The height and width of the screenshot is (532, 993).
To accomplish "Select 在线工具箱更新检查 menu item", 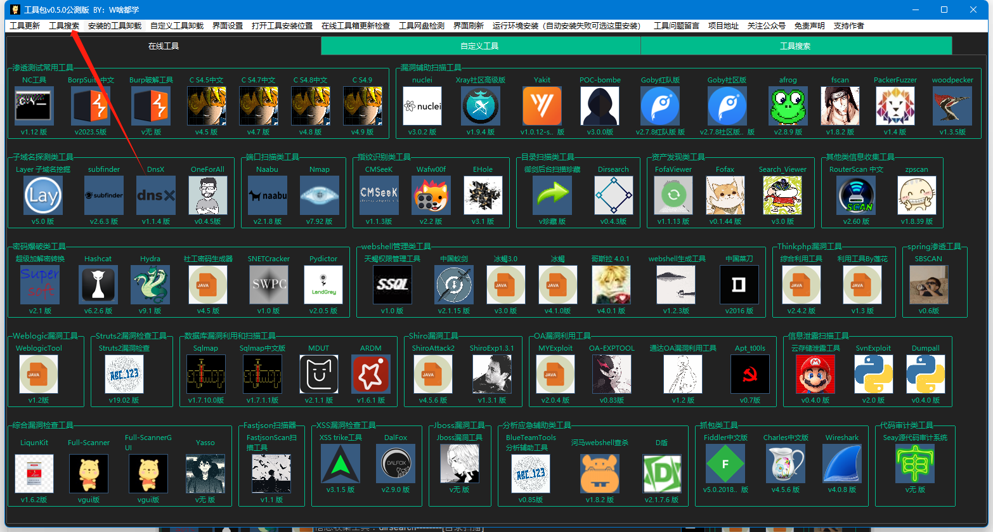I will [356, 26].
